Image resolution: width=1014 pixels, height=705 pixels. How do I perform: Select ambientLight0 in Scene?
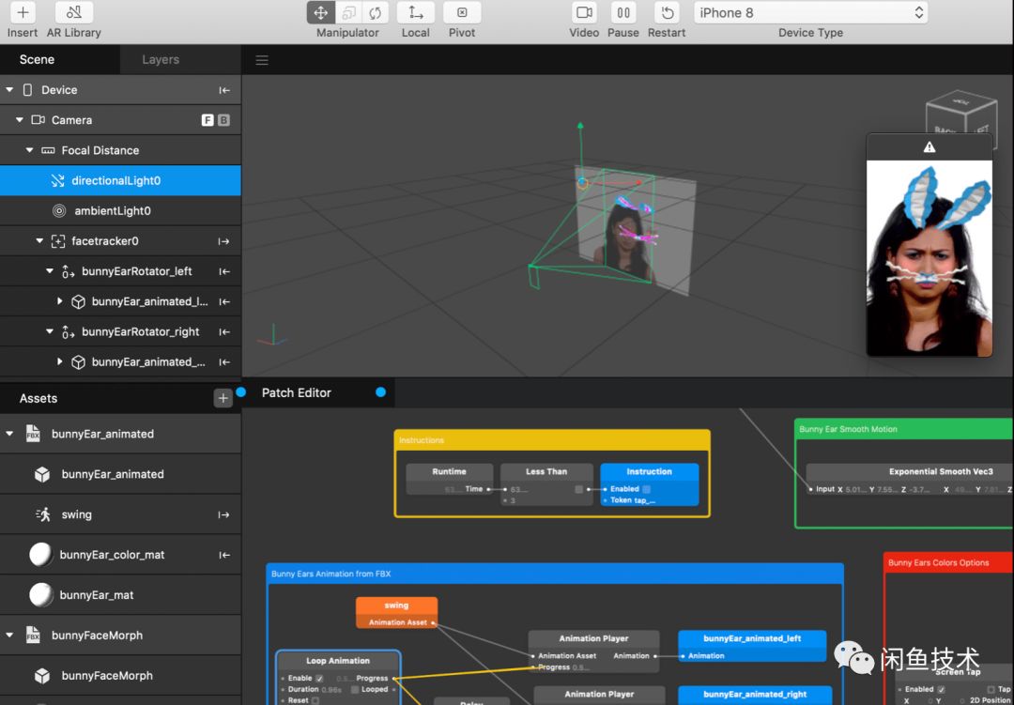coord(120,211)
